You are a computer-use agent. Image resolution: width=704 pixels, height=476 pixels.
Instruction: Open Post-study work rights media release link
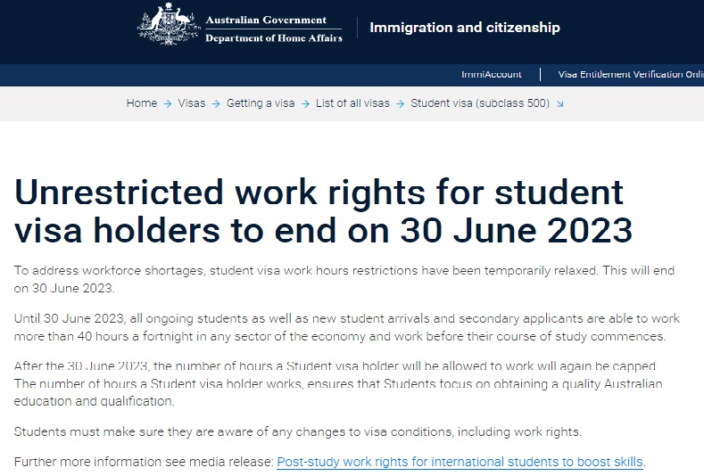[460, 462]
